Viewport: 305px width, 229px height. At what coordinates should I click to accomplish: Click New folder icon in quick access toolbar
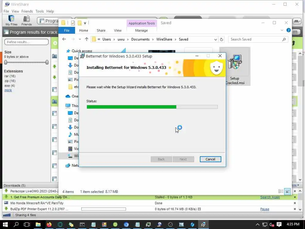80,23
